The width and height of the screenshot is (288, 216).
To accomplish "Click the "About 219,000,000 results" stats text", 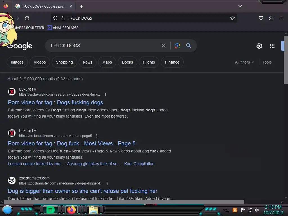I will (45, 79).
